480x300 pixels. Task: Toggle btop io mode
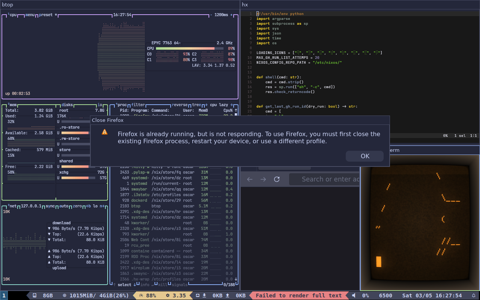[100, 105]
